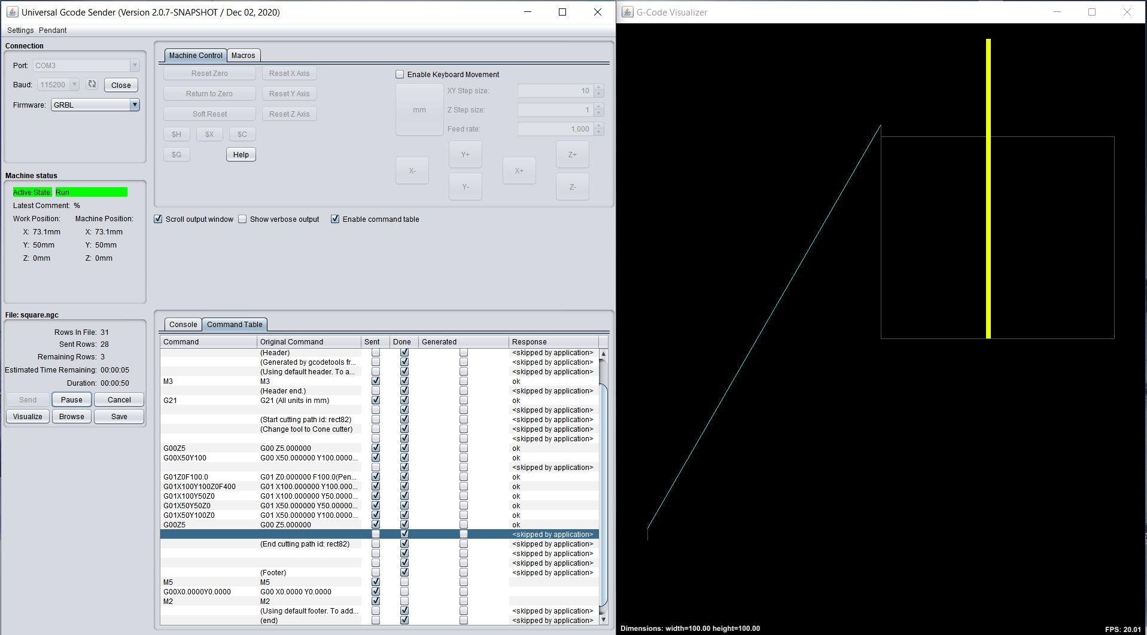Viewport: 1147px width, 635px height.
Task: Decrease Feed rate with down arrow
Action: (x=599, y=132)
